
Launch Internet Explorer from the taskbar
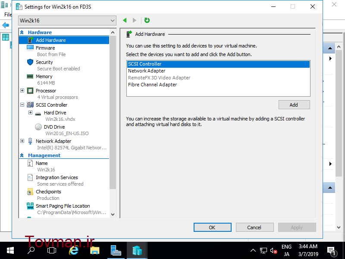(x=74, y=250)
